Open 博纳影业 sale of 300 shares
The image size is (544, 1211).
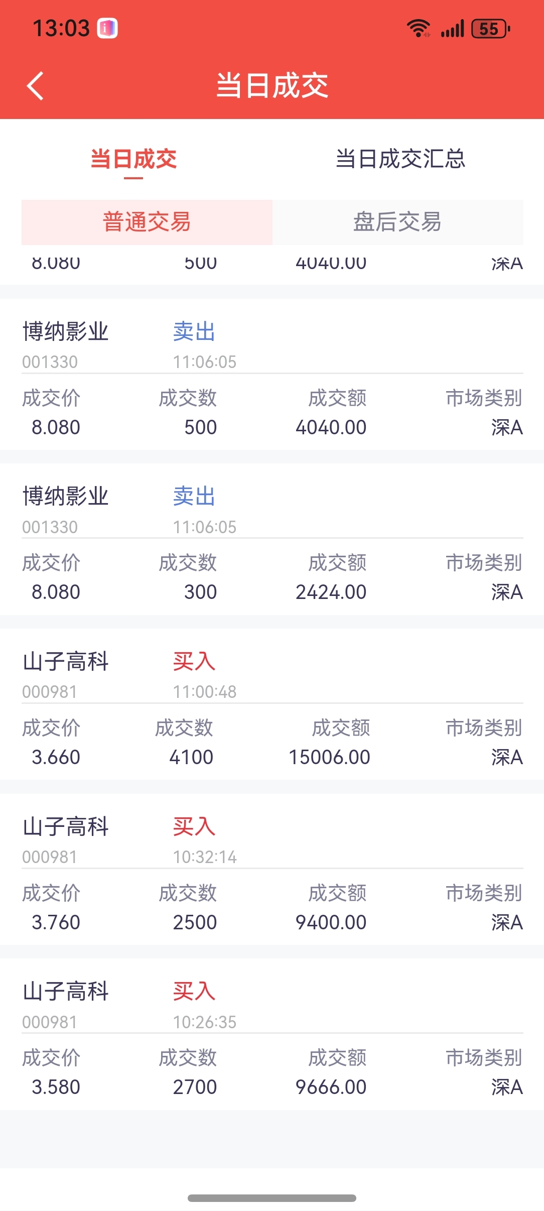(272, 539)
